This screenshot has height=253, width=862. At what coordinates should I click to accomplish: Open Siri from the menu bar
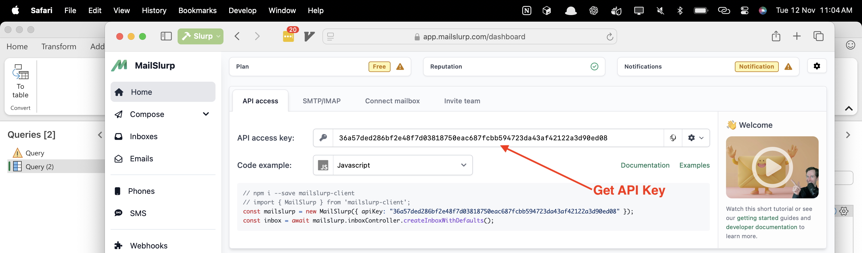763,11
